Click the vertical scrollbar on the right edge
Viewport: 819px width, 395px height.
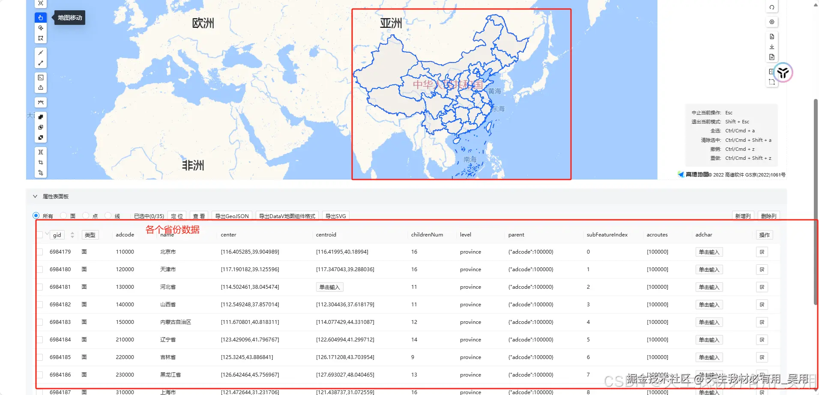pos(816,193)
